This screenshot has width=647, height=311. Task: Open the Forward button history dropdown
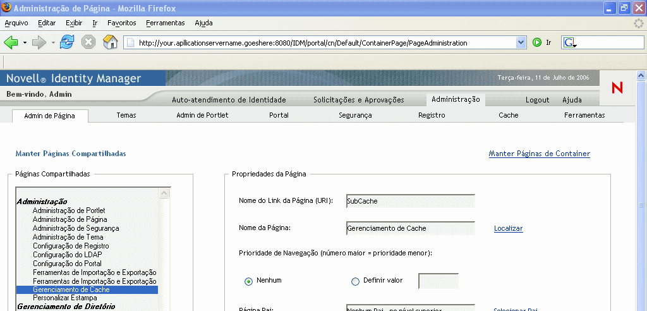(53, 42)
